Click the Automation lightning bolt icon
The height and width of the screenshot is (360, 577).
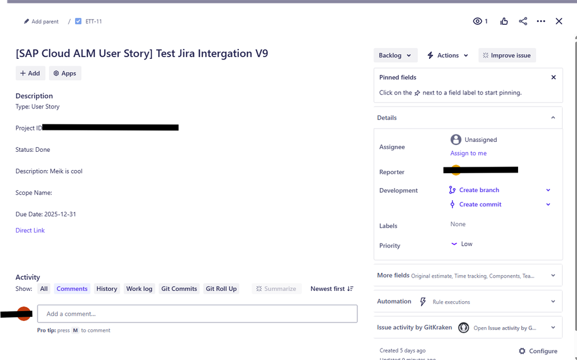(x=423, y=302)
